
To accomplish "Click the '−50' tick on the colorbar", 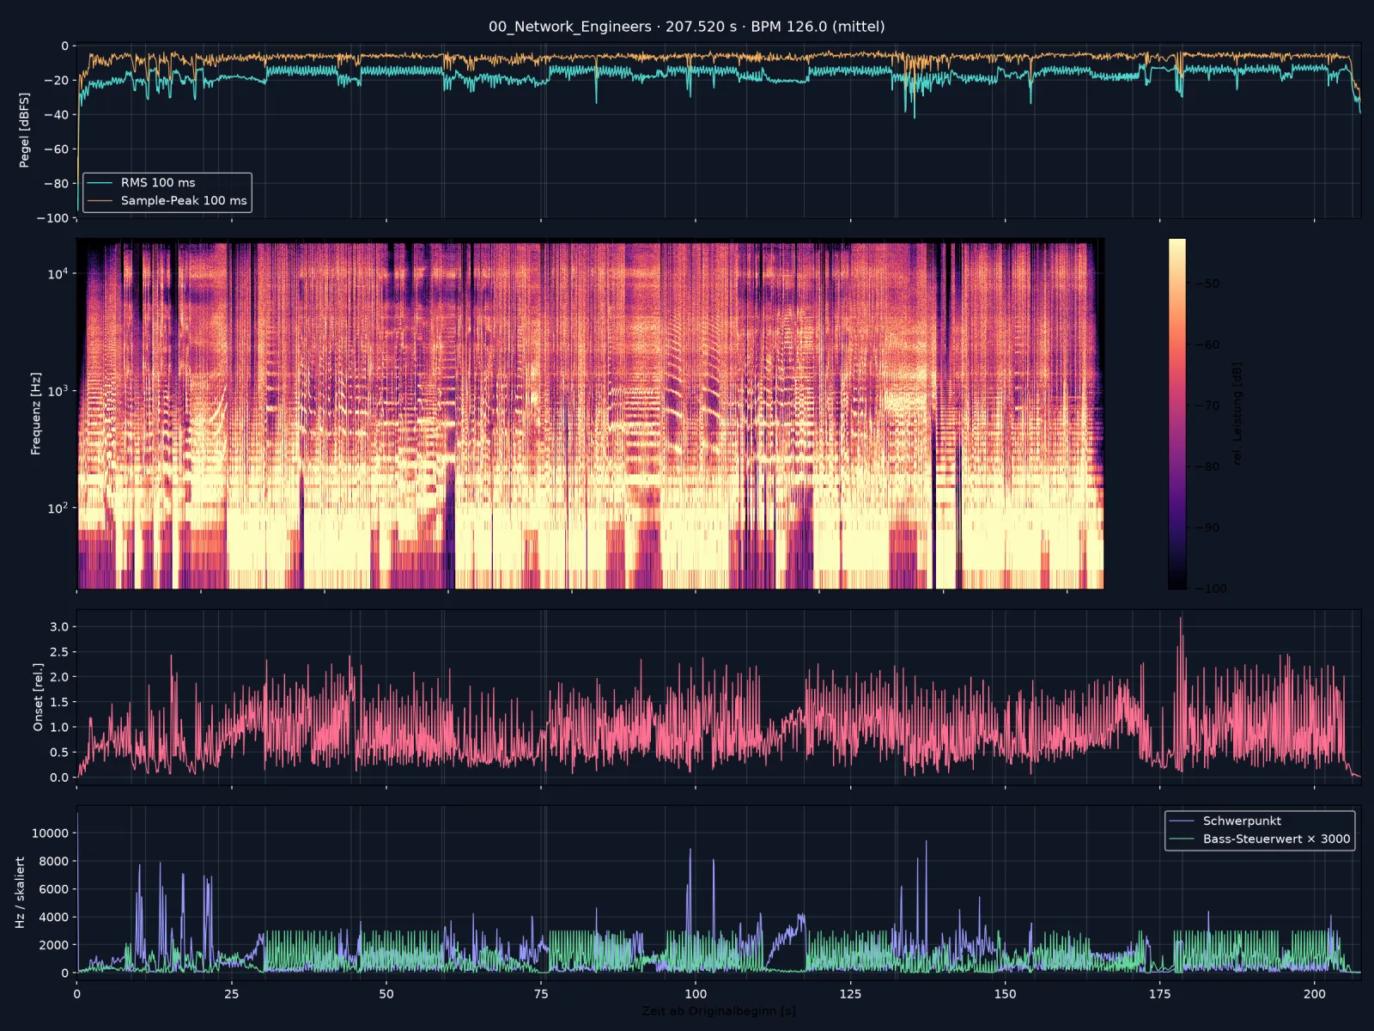I will [x=1208, y=284].
